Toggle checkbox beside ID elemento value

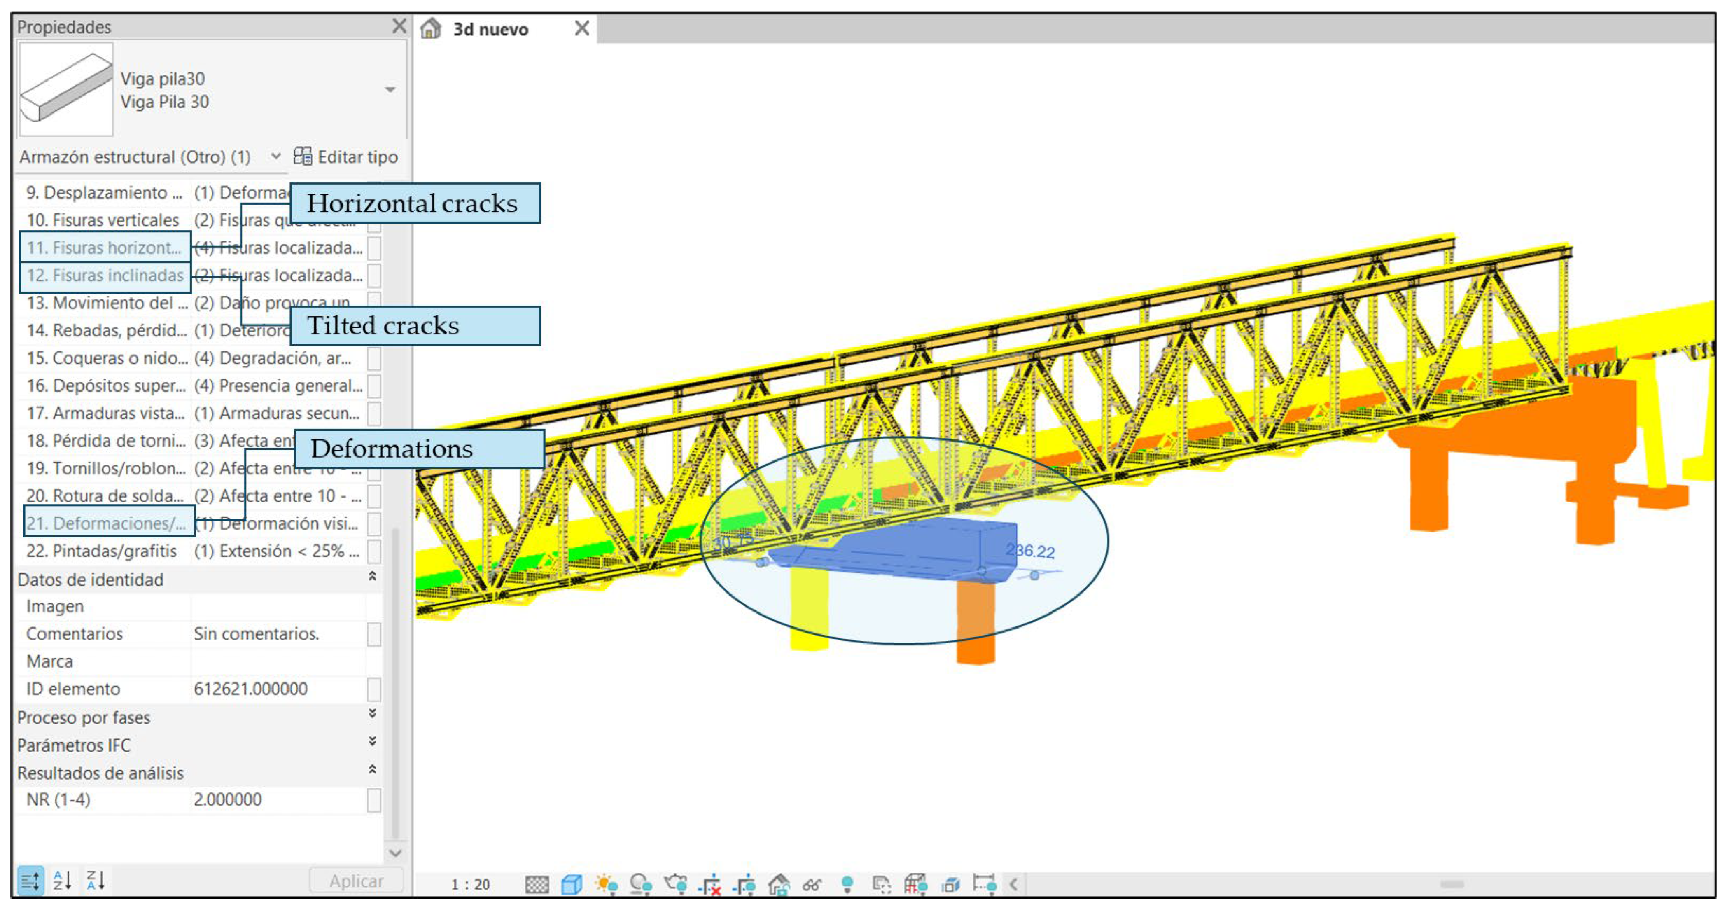point(374,689)
